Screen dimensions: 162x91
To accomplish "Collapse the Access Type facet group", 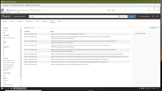I will click(2, 73).
